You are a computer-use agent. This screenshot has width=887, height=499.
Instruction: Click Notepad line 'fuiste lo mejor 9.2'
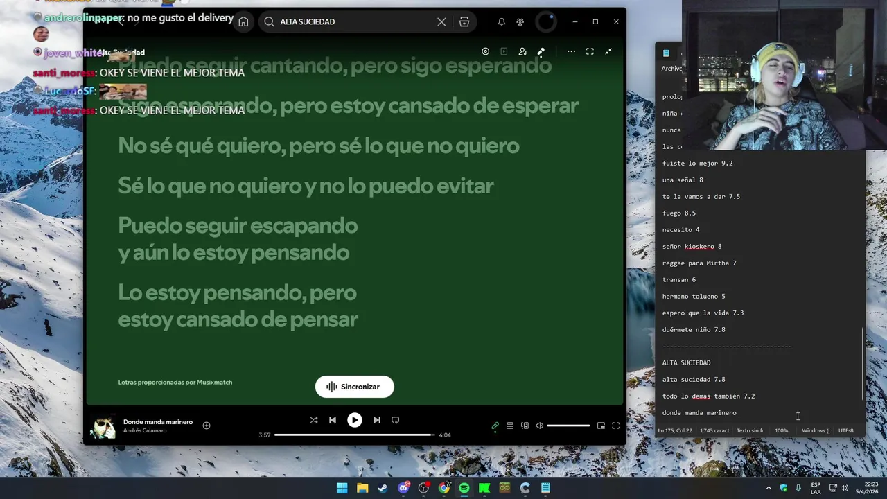pyautogui.click(x=697, y=164)
